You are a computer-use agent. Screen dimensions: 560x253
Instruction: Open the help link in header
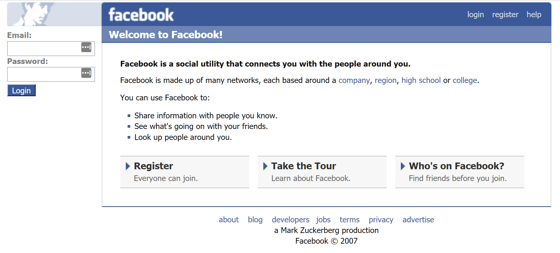534,15
